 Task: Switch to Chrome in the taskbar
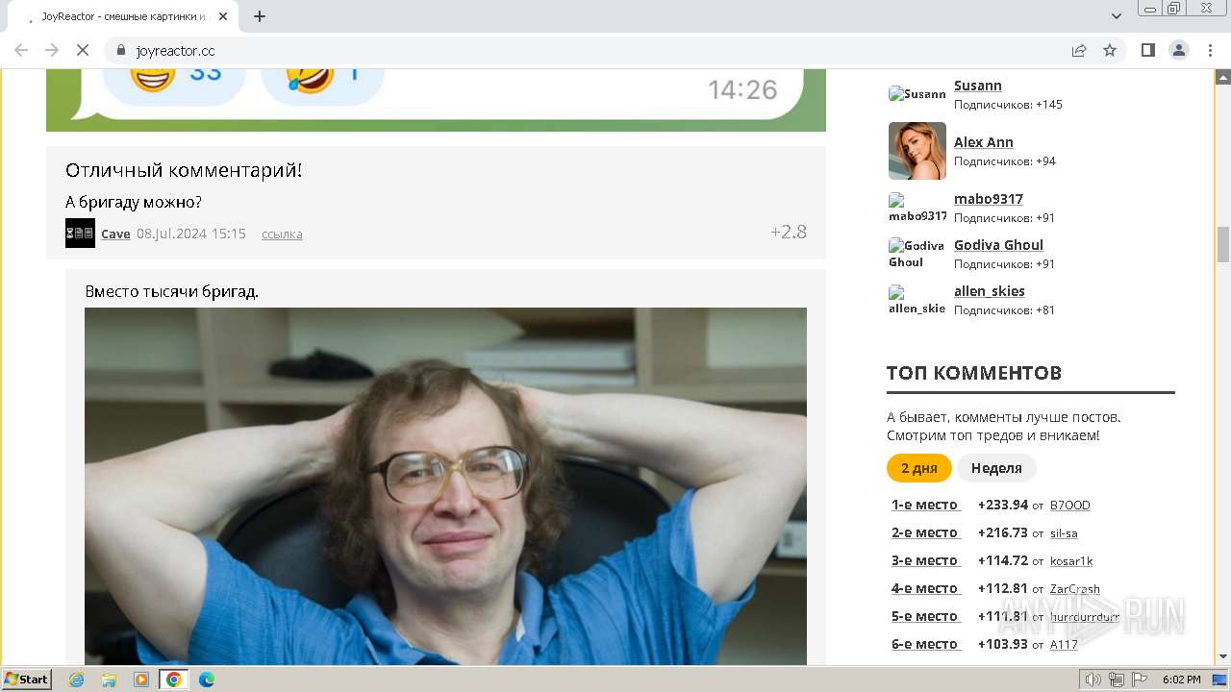[173, 680]
